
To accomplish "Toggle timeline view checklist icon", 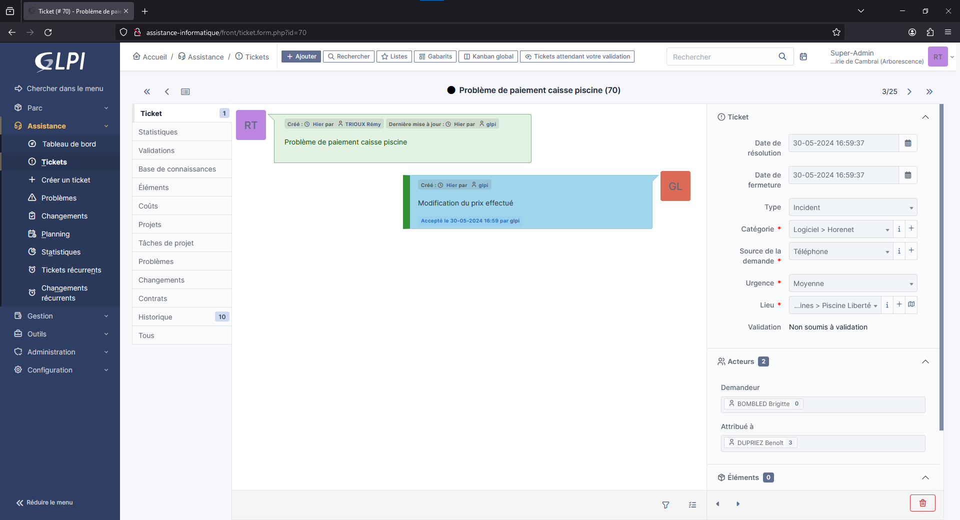I will 692,505.
